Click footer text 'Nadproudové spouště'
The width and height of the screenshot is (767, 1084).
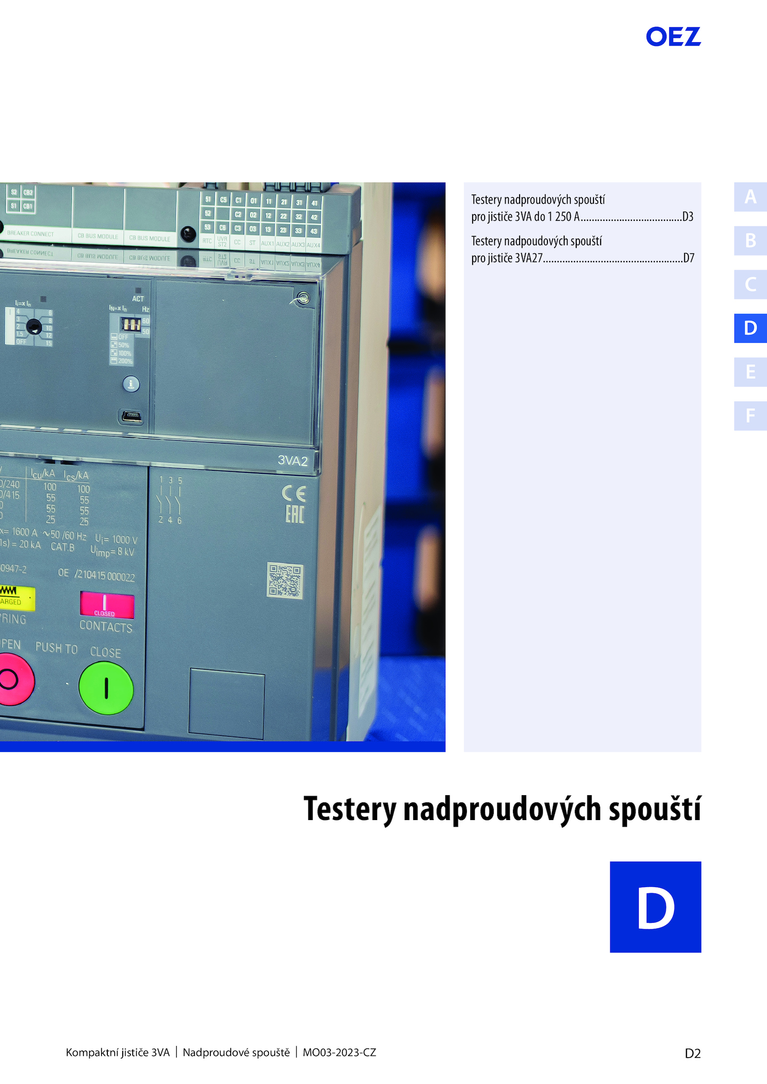[x=236, y=1052]
